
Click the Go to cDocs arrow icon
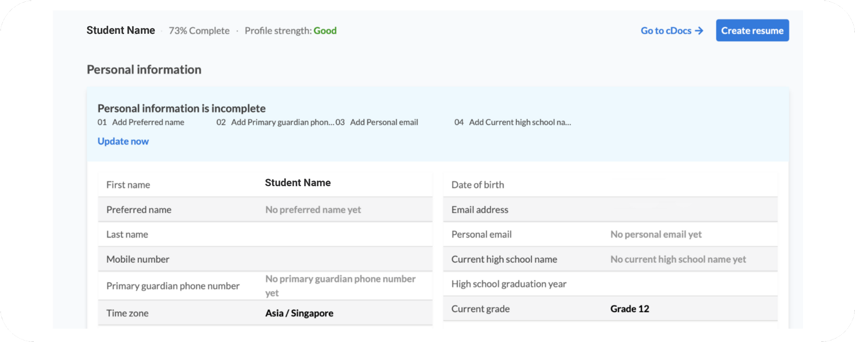point(699,31)
